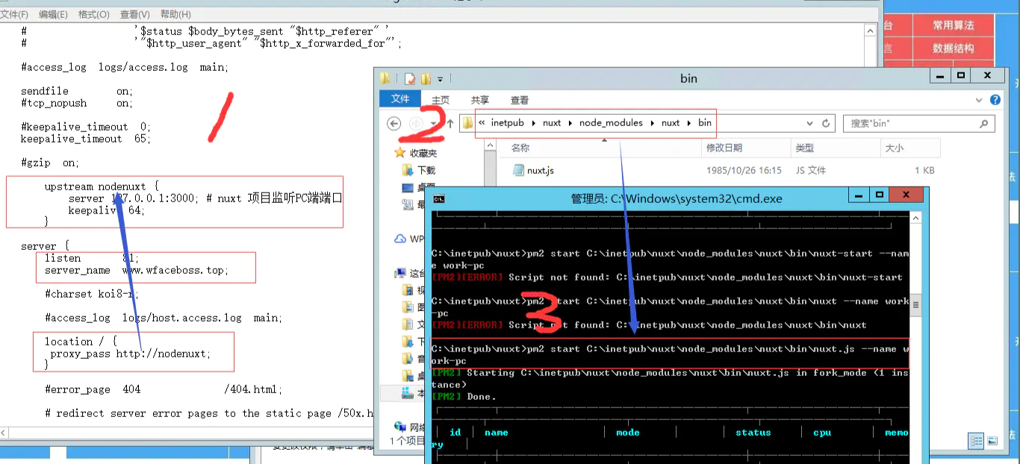This screenshot has height=464, width=1020.
Task: Select the nuxt.js file icon
Action: tap(519, 170)
